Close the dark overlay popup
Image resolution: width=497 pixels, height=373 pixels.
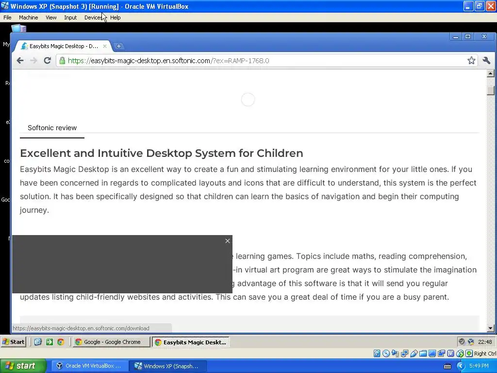click(228, 241)
